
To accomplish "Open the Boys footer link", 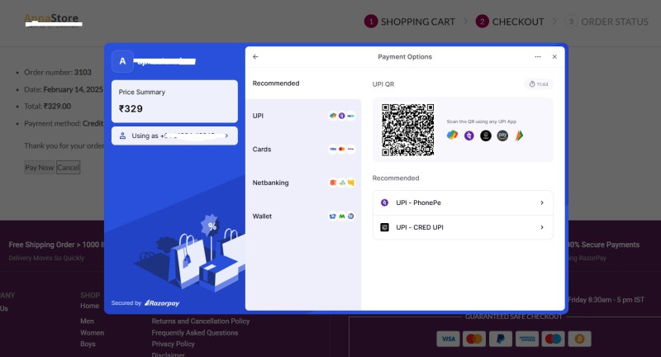I will click(x=88, y=344).
